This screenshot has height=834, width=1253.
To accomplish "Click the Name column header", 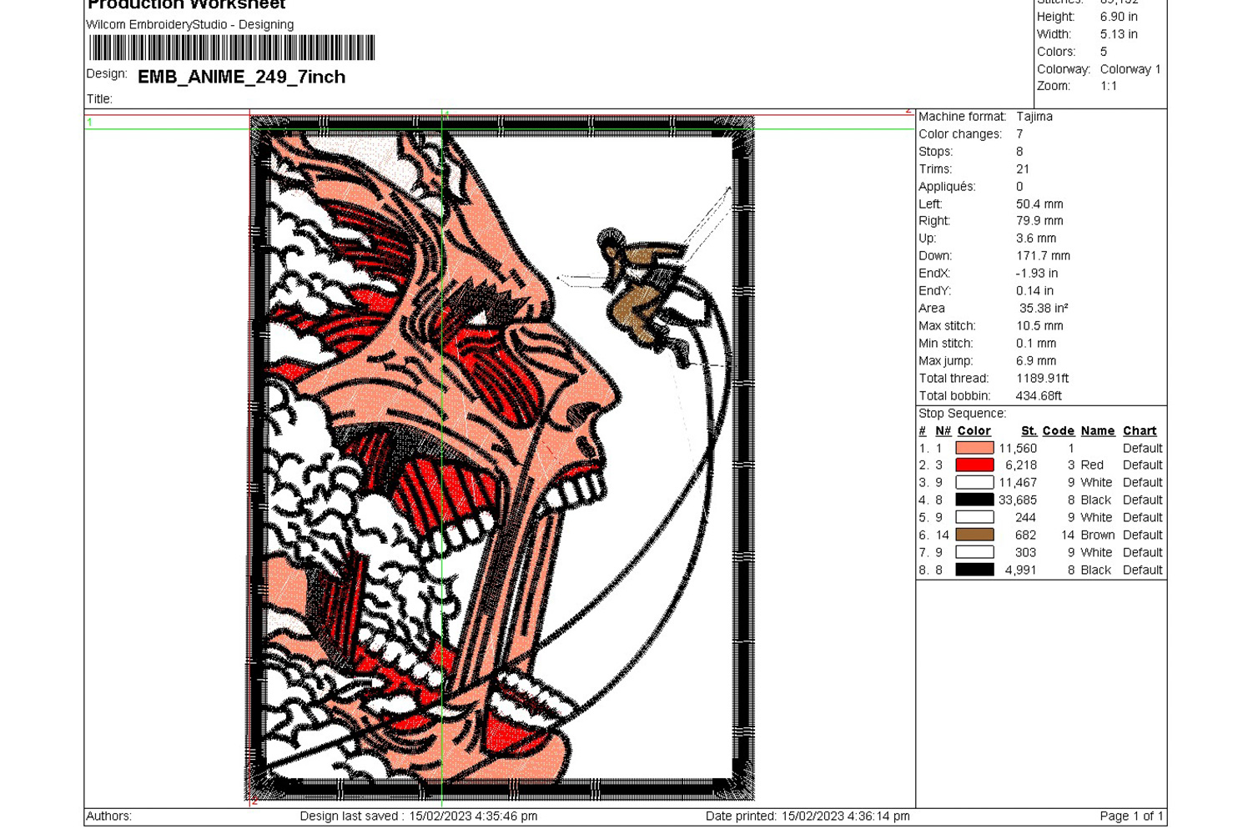I will [1097, 431].
